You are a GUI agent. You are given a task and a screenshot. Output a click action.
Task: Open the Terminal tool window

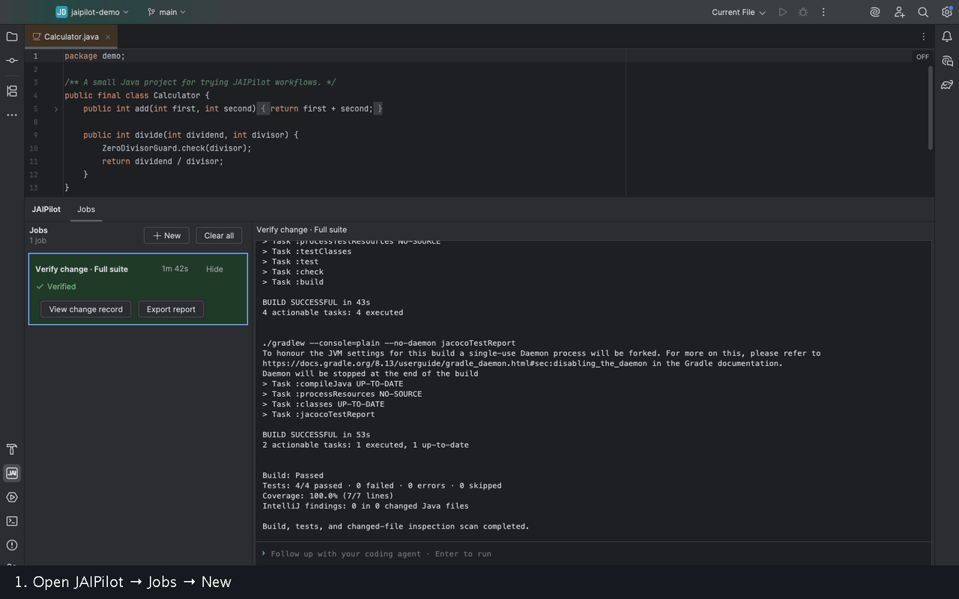click(x=12, y=521)
